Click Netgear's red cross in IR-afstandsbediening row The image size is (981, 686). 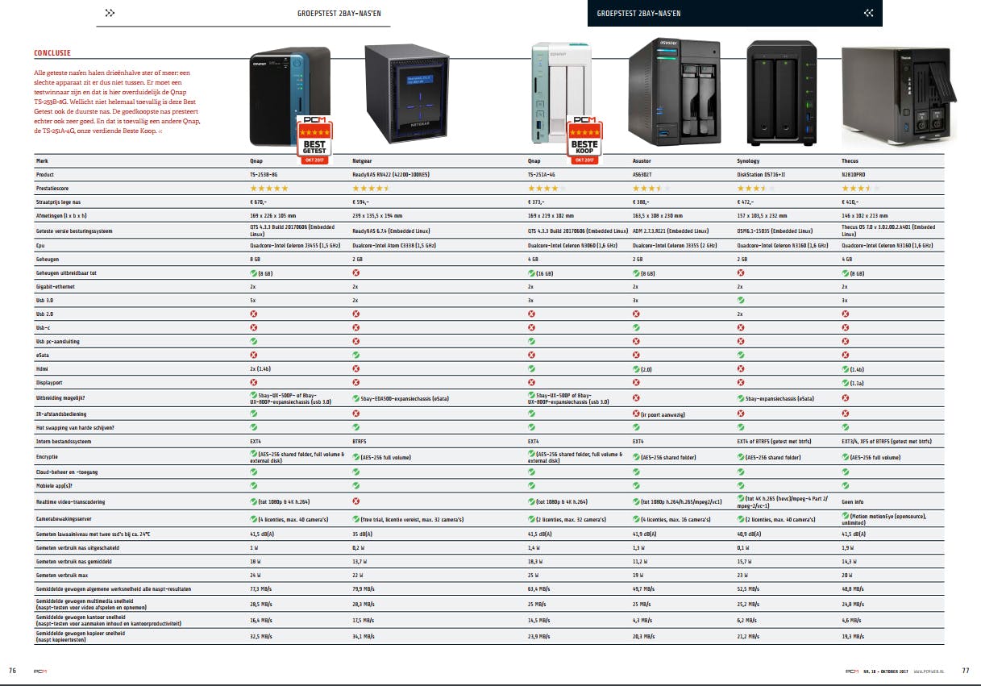click(x=356, y=414)
